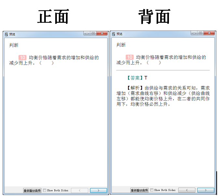
Task: Click answer letter T in right window
Action: tap(146, 78)
